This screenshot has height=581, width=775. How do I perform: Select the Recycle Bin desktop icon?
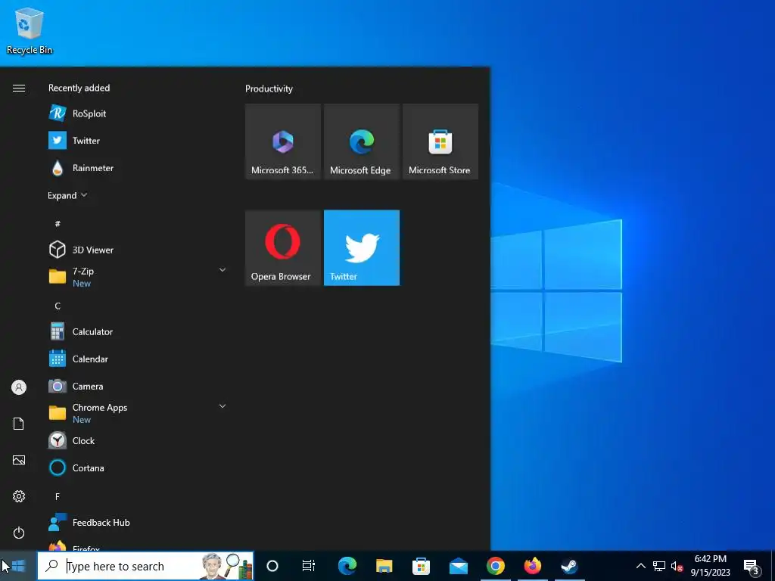point(30,30)
